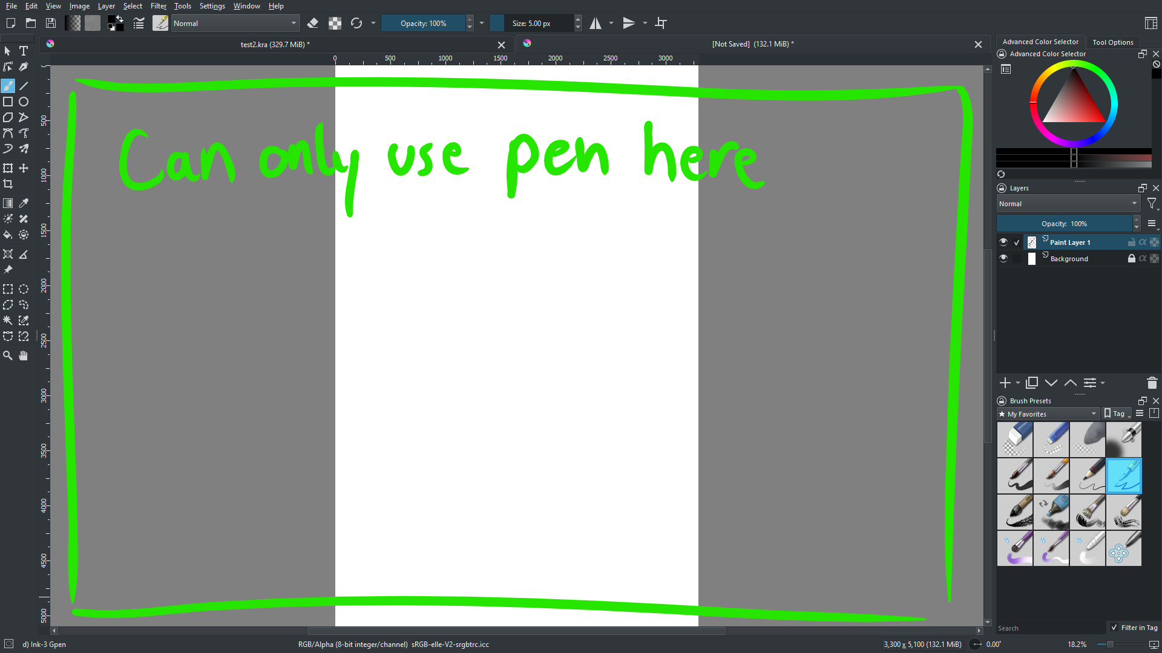Screen dimensions: 1162x653
Task: Switch to test2.kra document tab
Action: click(x=275, y=44)
